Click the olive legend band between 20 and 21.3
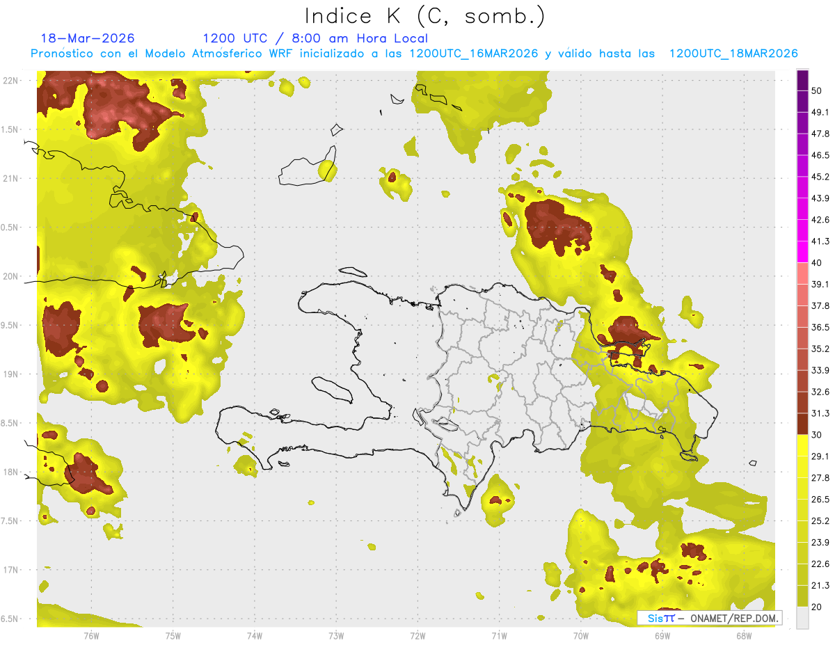Viewport: 835px width, 645px height. pos(802,596)
